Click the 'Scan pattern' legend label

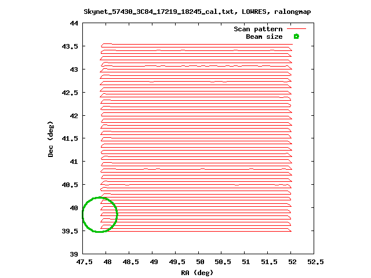click(258, 29)
